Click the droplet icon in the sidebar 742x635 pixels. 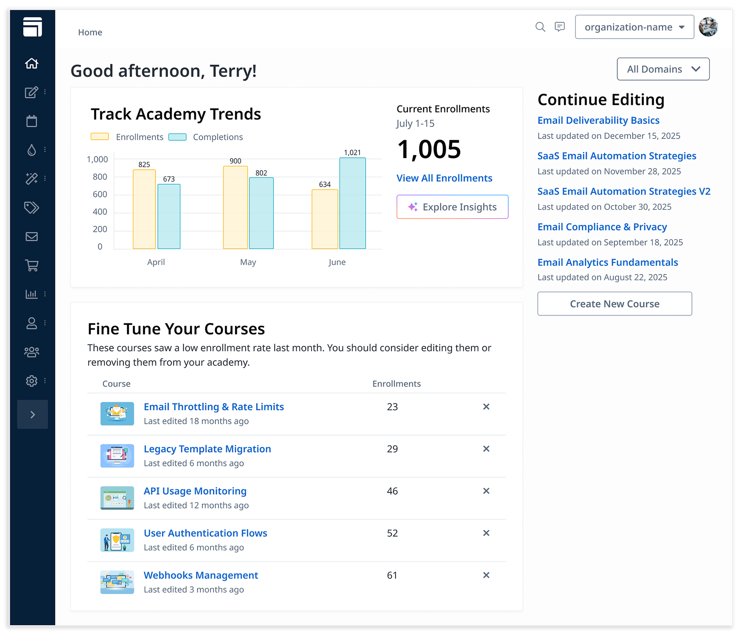point(31,150)
